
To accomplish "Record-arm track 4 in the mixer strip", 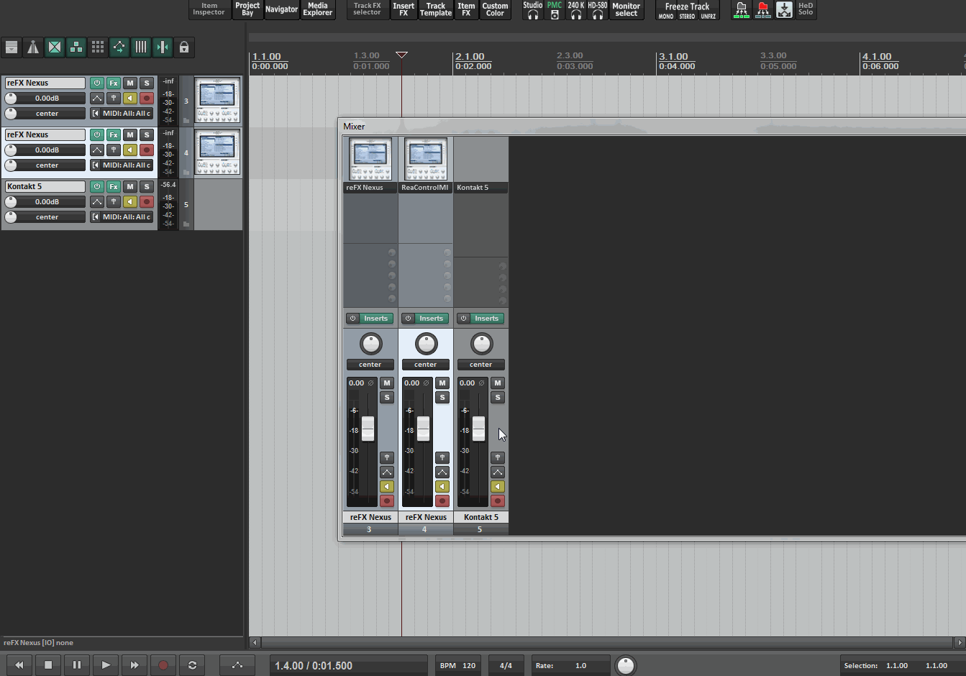I will pyautogui.click(x=442, y=501).
